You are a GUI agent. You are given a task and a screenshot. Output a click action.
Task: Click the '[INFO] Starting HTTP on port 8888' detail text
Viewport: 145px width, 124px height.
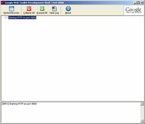(19, 104)
